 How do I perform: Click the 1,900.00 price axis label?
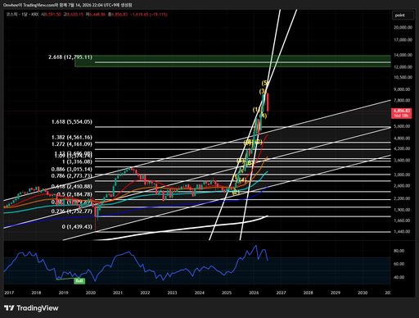coord(402,210)
